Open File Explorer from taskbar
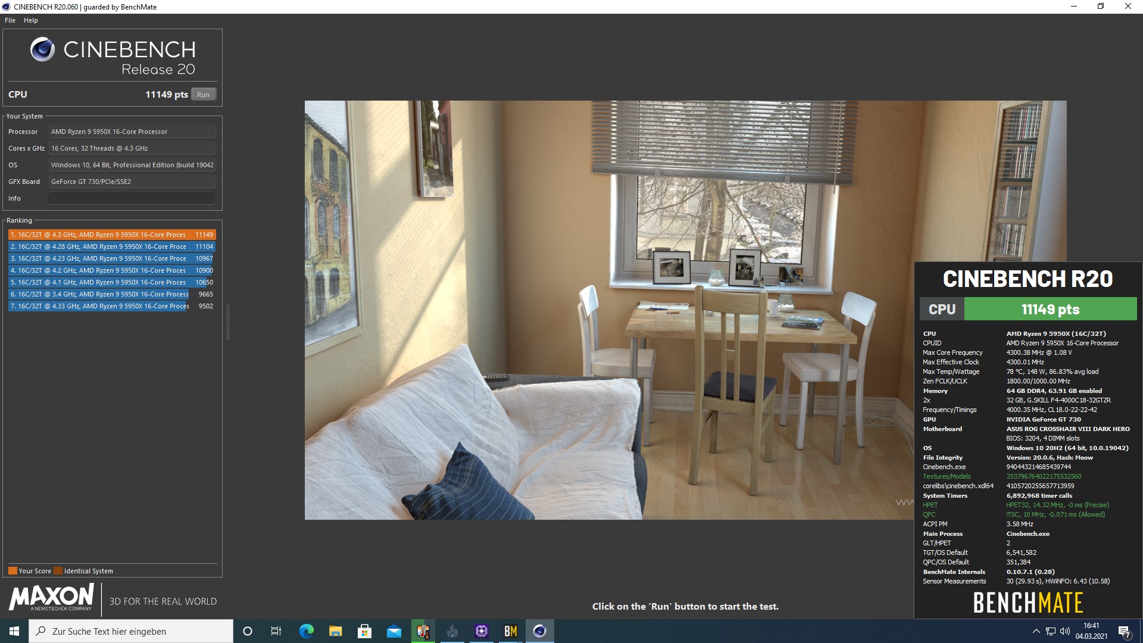The height and width of the screenshot is (643, 1143). tap(335, 631)
